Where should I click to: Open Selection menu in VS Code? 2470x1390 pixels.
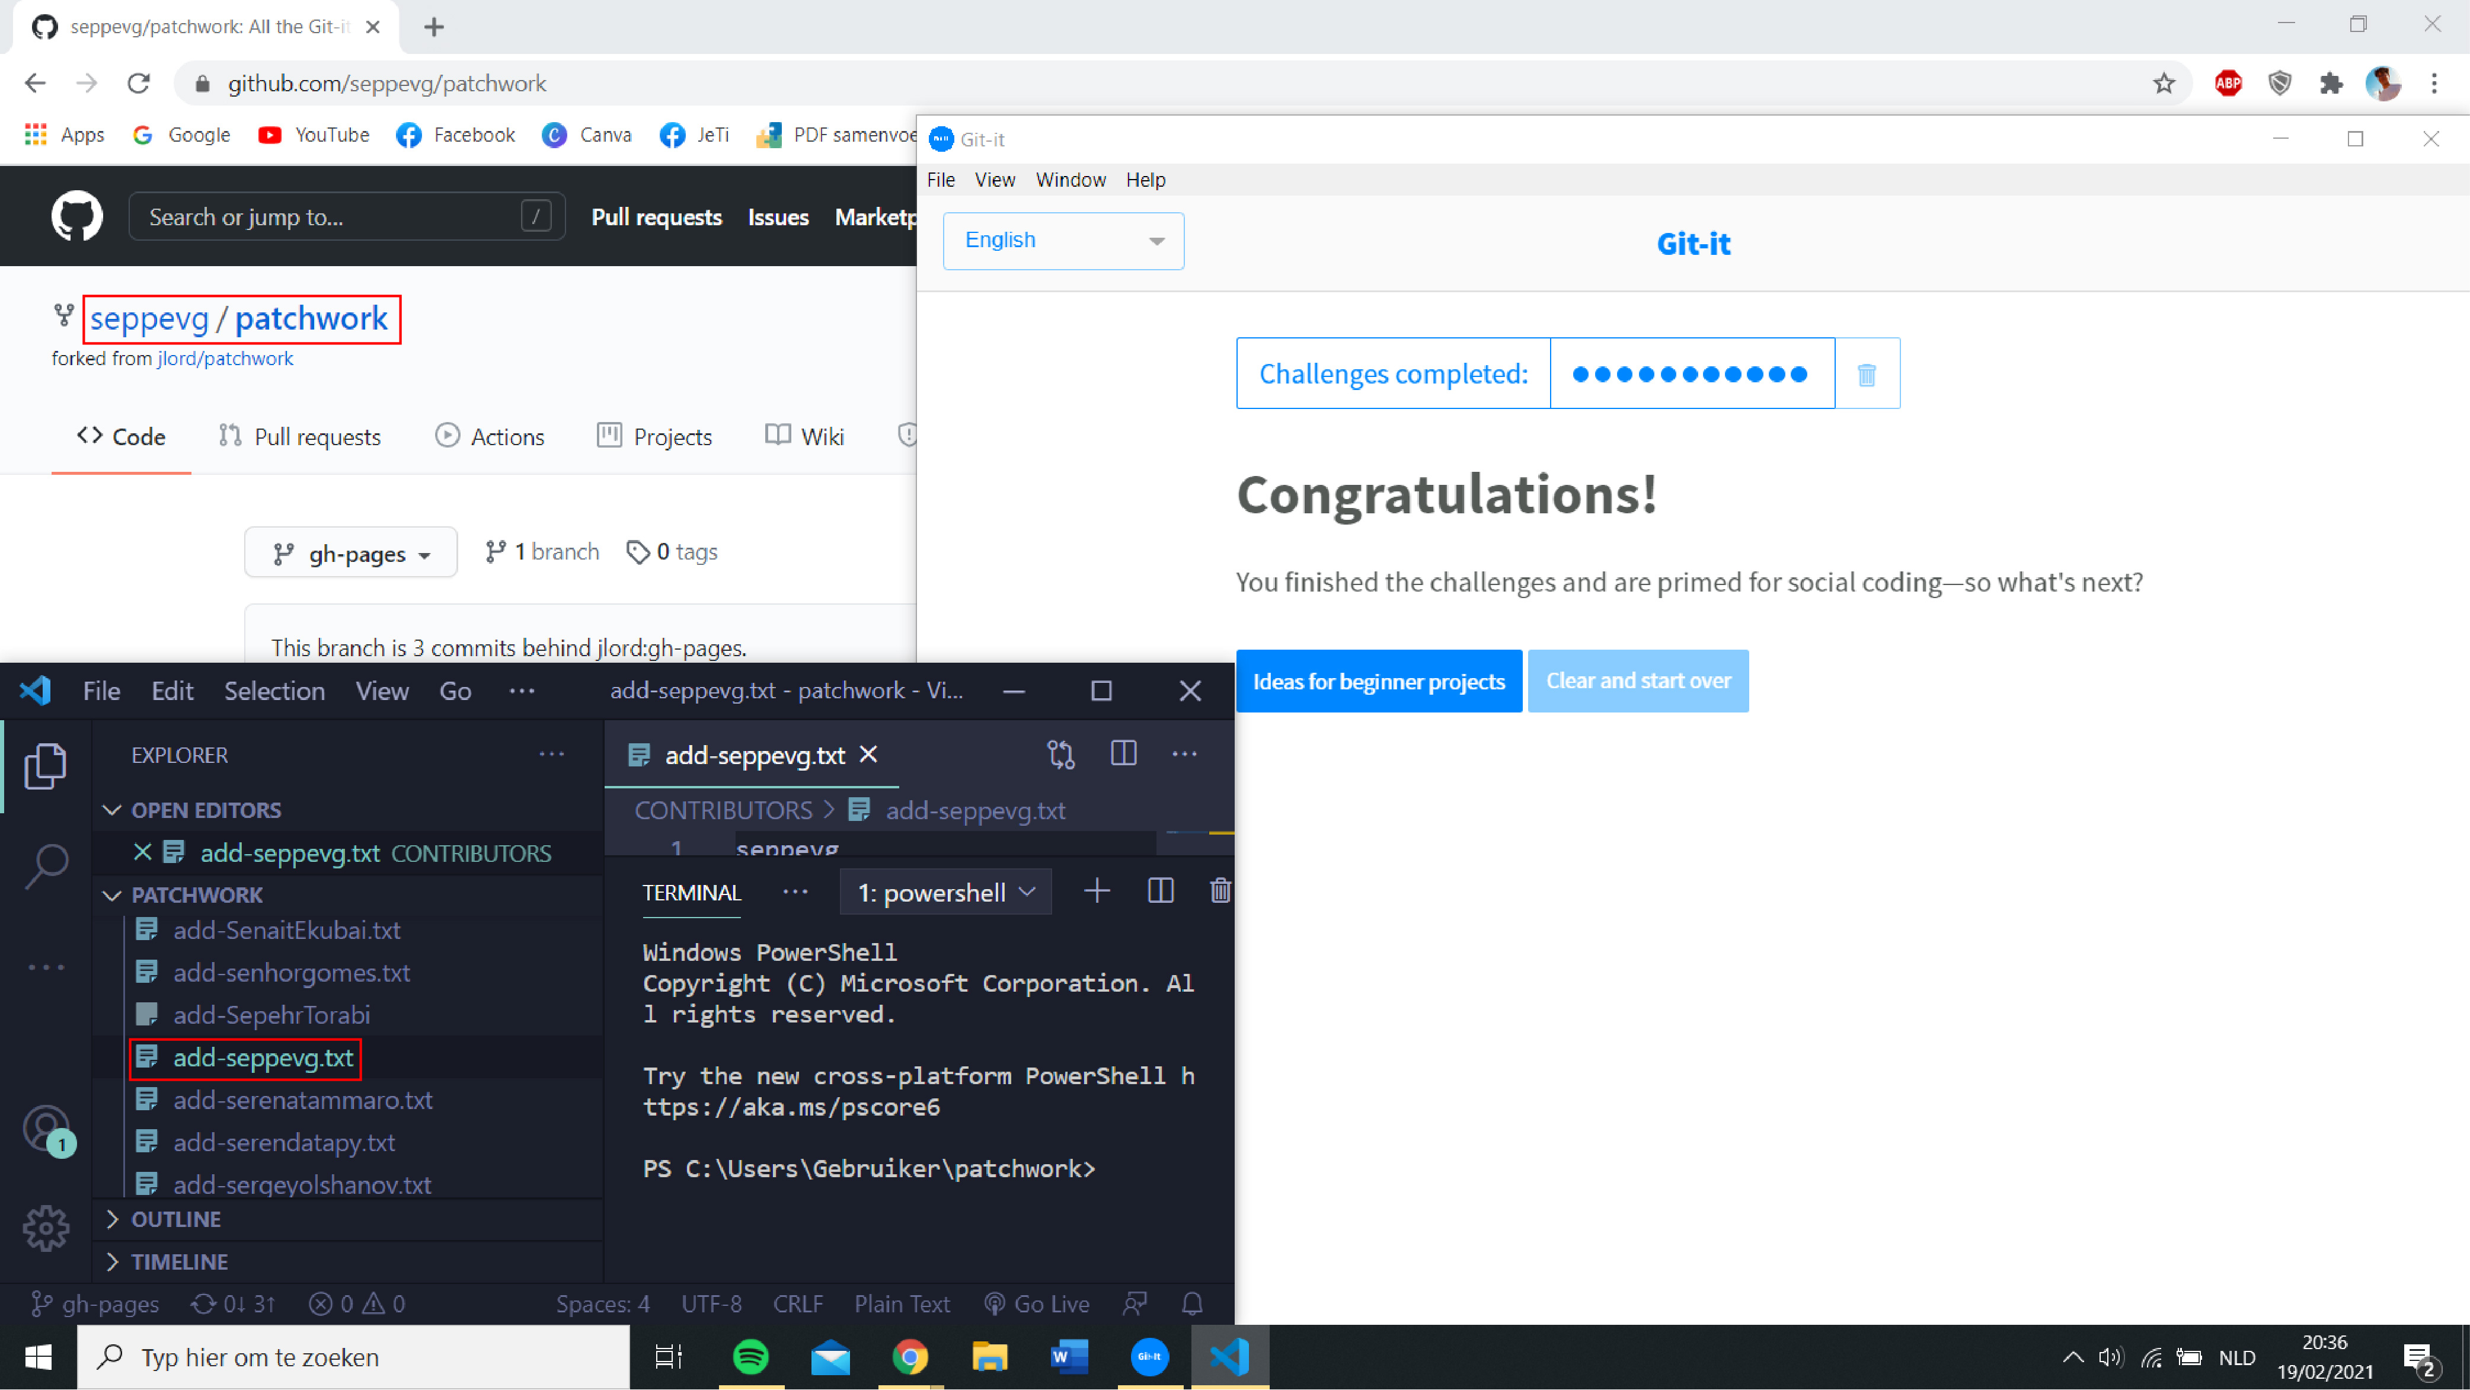coord(274,691)
